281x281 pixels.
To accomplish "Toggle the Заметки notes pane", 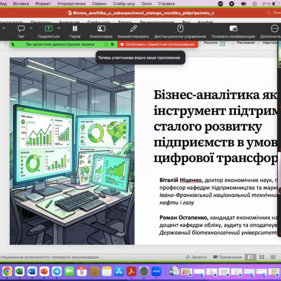I will tap(196, 257).
